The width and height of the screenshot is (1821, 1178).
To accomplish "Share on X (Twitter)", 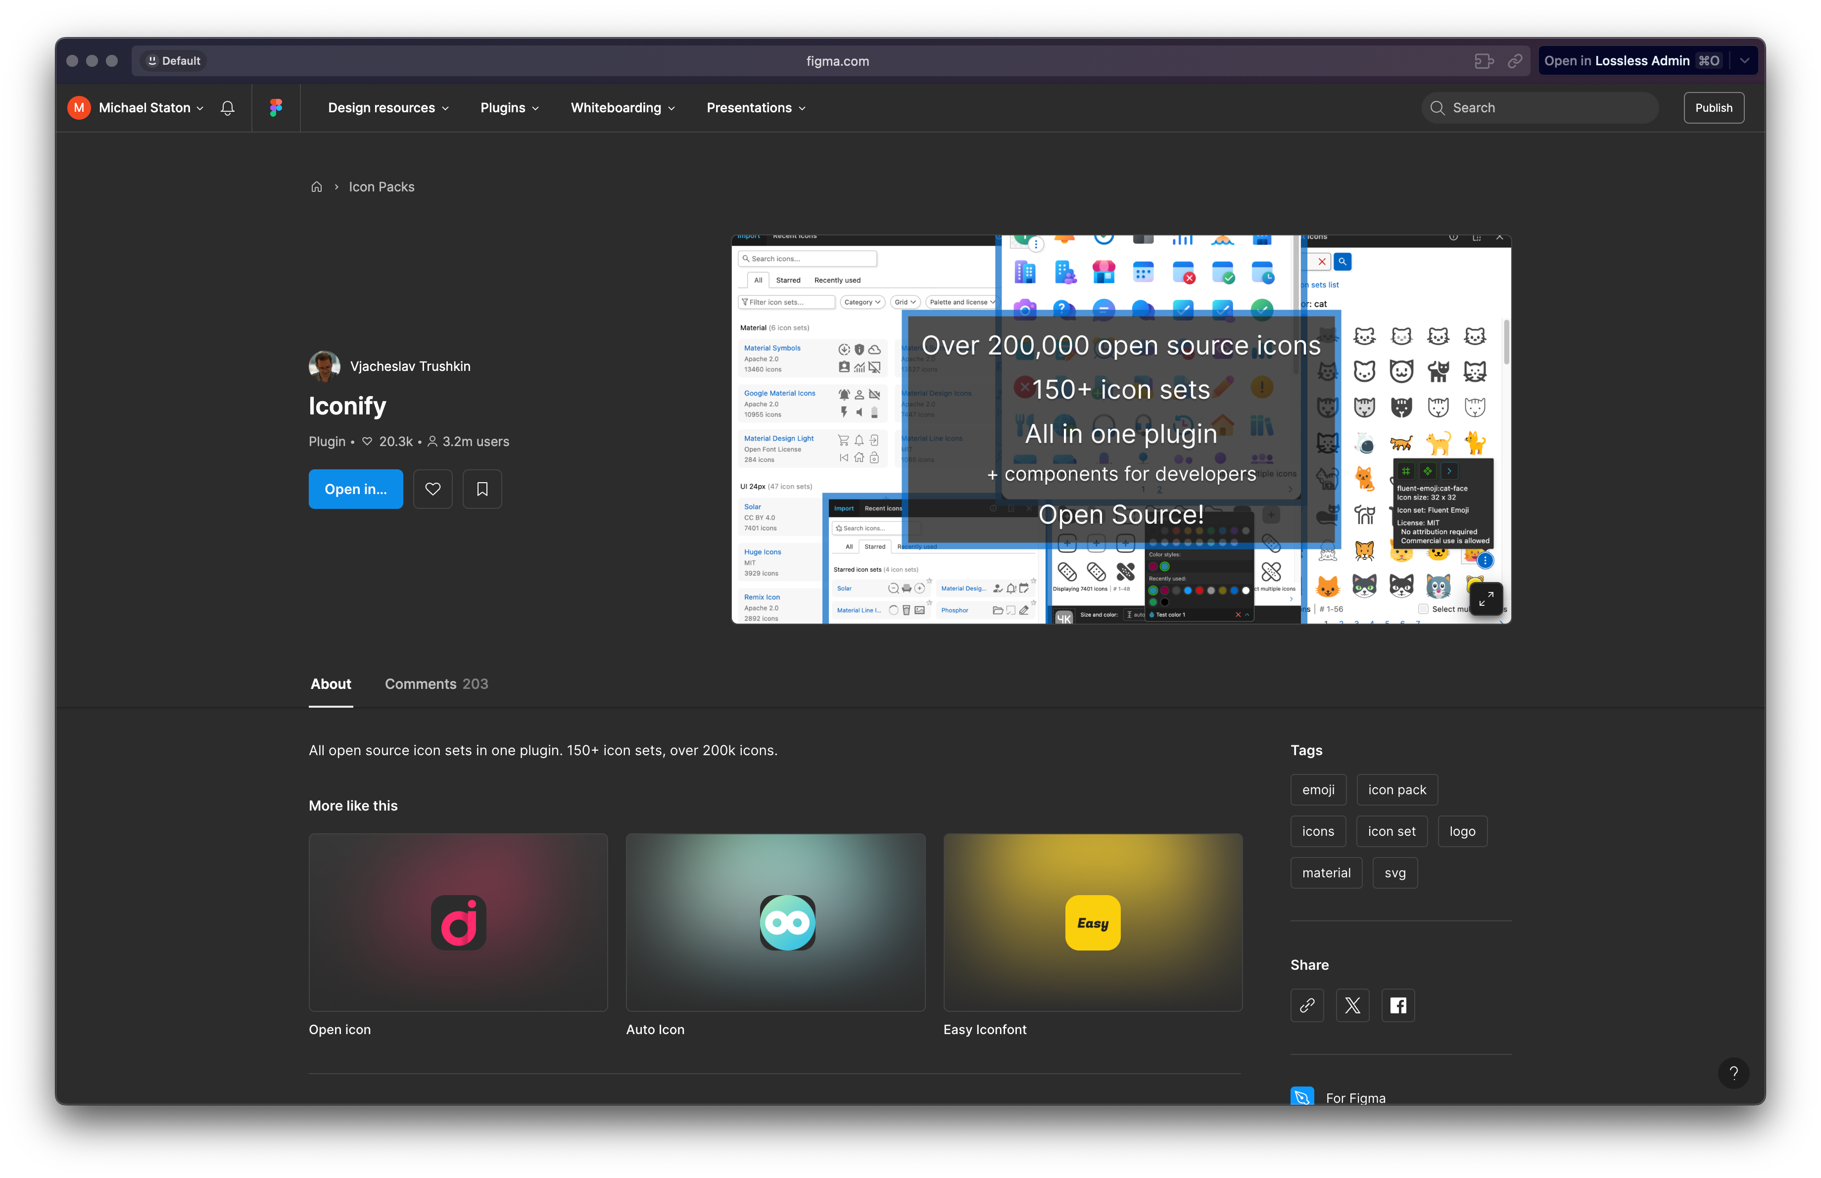I will pyautogui.click(x=1353, y=1005).
